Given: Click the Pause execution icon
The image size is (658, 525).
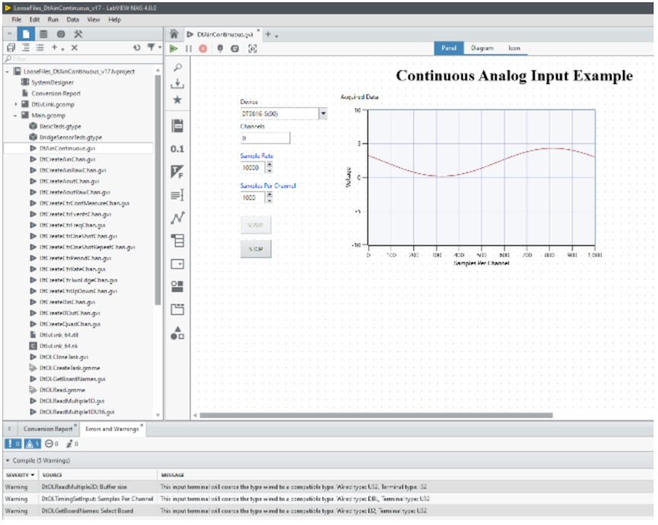Looking at the screenshot, I should 189,48.
